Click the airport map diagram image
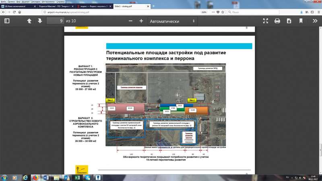Viewport: 322px width, 181px height. point(166,105)
